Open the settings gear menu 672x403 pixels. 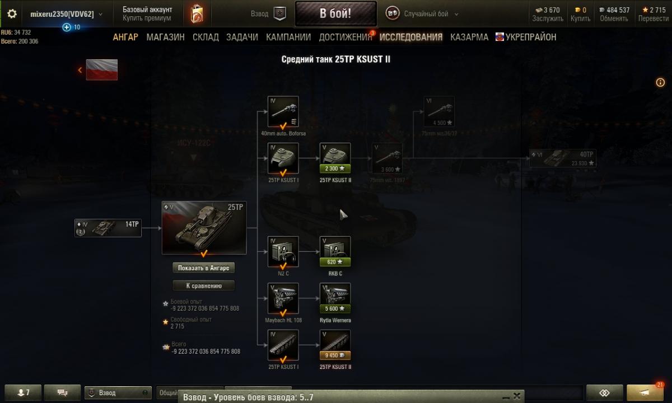click(12, 13)
